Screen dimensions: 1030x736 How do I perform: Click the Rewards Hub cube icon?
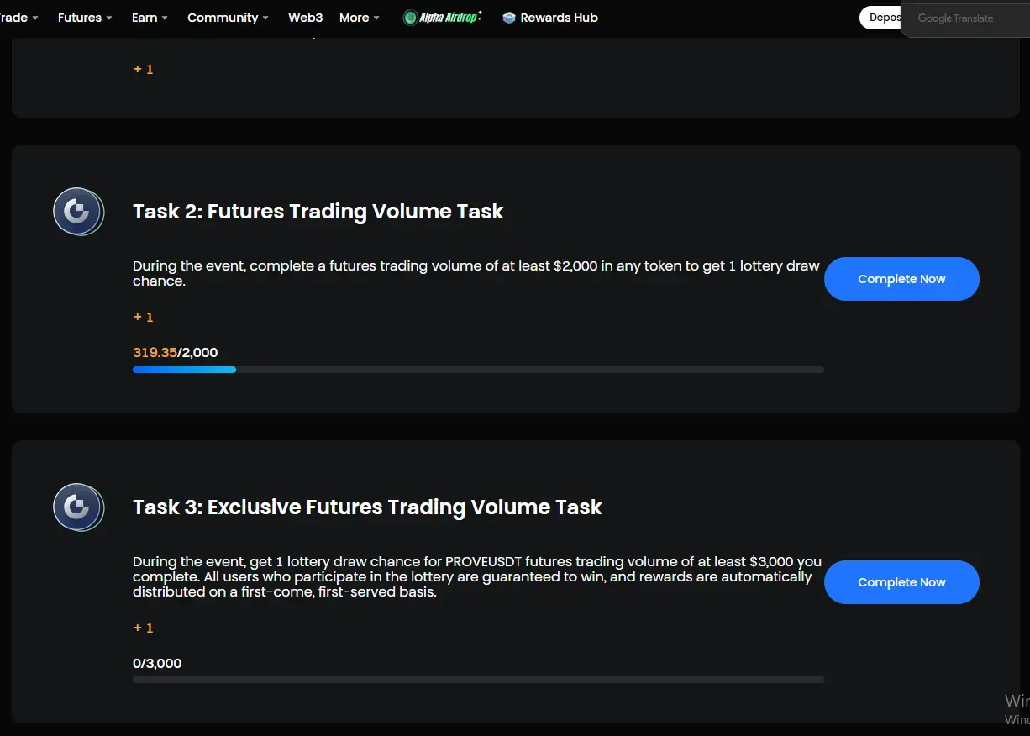pyautogui.click(x=508, y=18)
